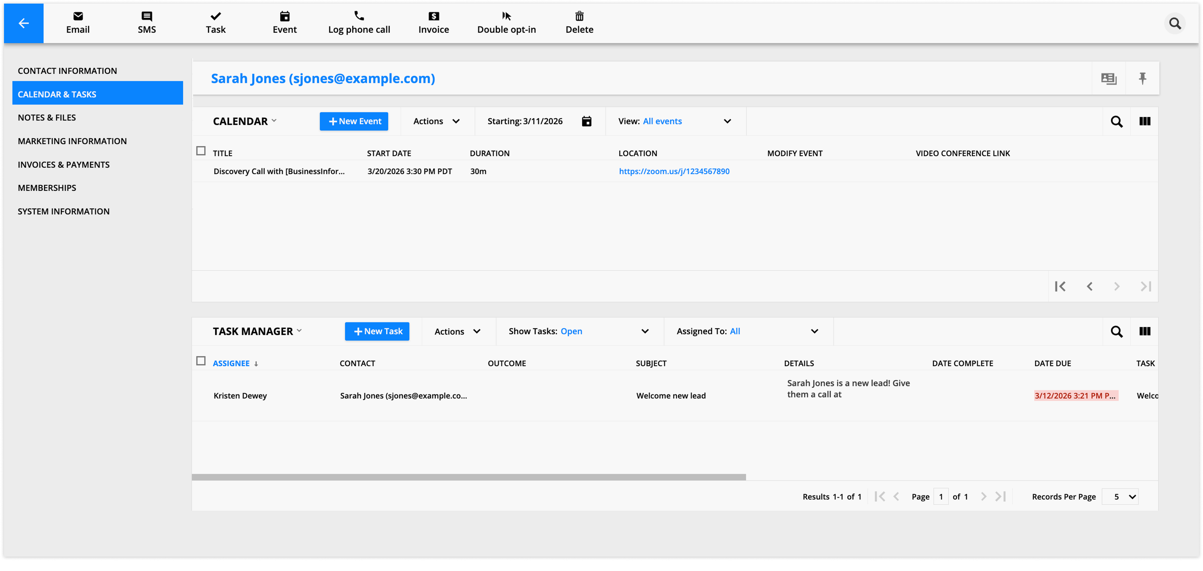Open the Log phone call action
The height and width of the screenshot is (571, 1203).
point(359,23)
